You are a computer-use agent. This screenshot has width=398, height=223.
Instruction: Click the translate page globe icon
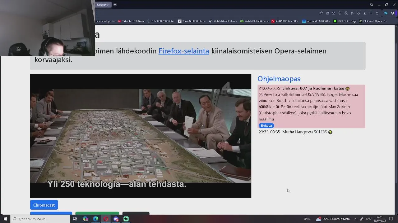[x=346, y=13]
